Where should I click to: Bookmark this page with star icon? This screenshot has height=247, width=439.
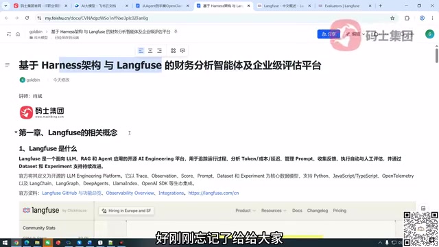coord(392,19)
